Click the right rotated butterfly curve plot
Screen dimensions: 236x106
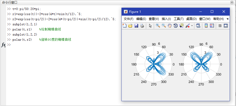(201, 64)
